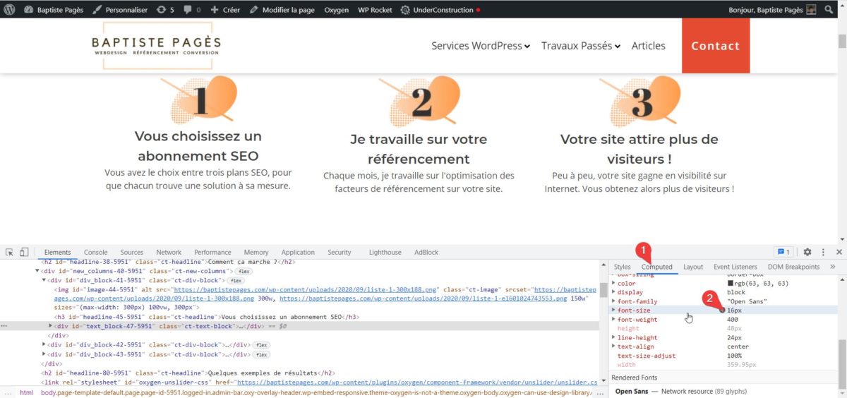Open the Layout sidebar tab
This screenshot has height=398, width=847.
[x=693, y=267]
